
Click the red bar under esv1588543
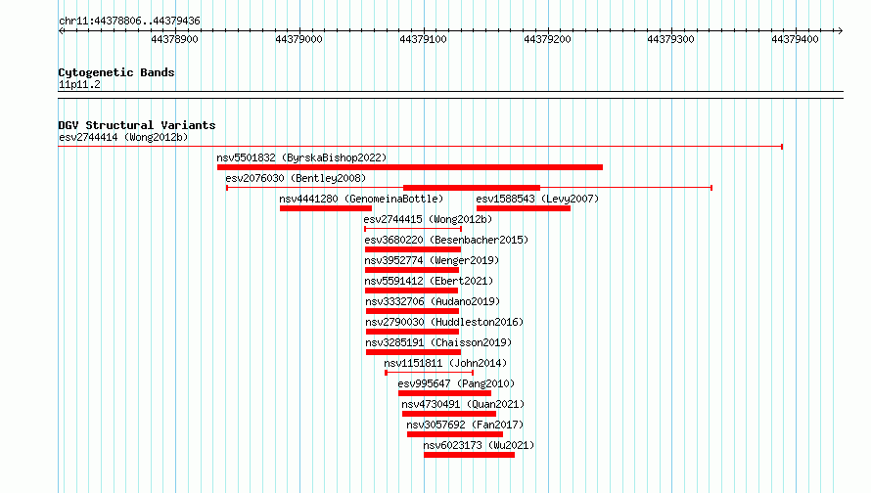524,208
